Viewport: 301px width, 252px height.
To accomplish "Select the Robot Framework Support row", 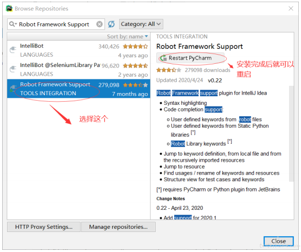I will [x=79, y=89].
